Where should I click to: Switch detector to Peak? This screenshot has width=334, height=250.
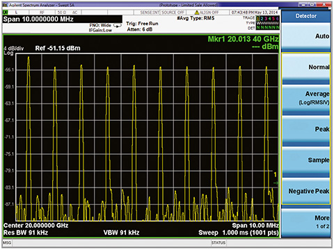(x=306, y=131)
